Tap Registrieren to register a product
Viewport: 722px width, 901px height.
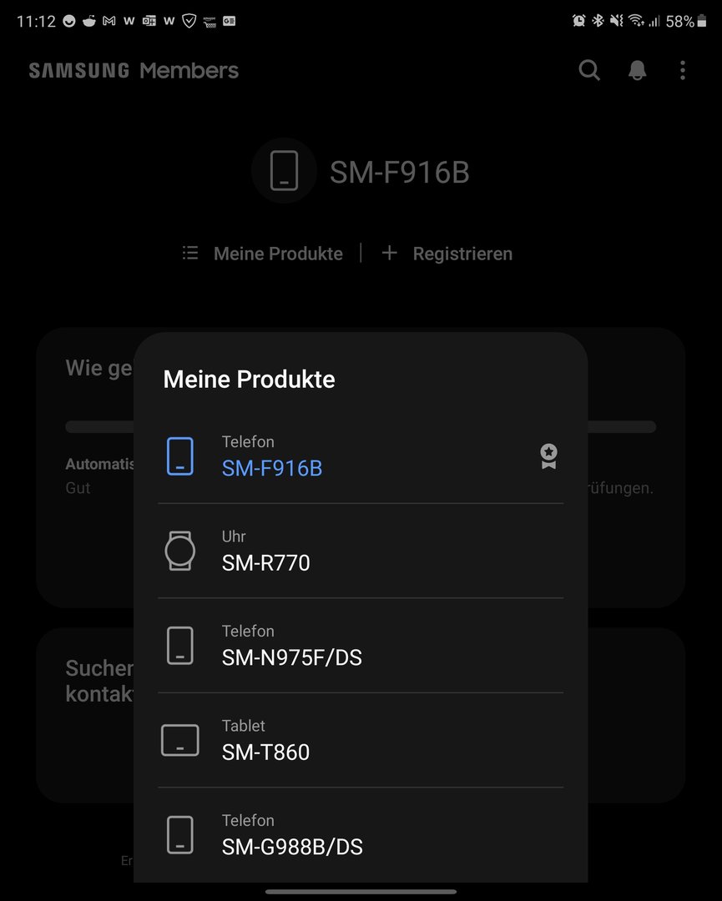point(462,254)
